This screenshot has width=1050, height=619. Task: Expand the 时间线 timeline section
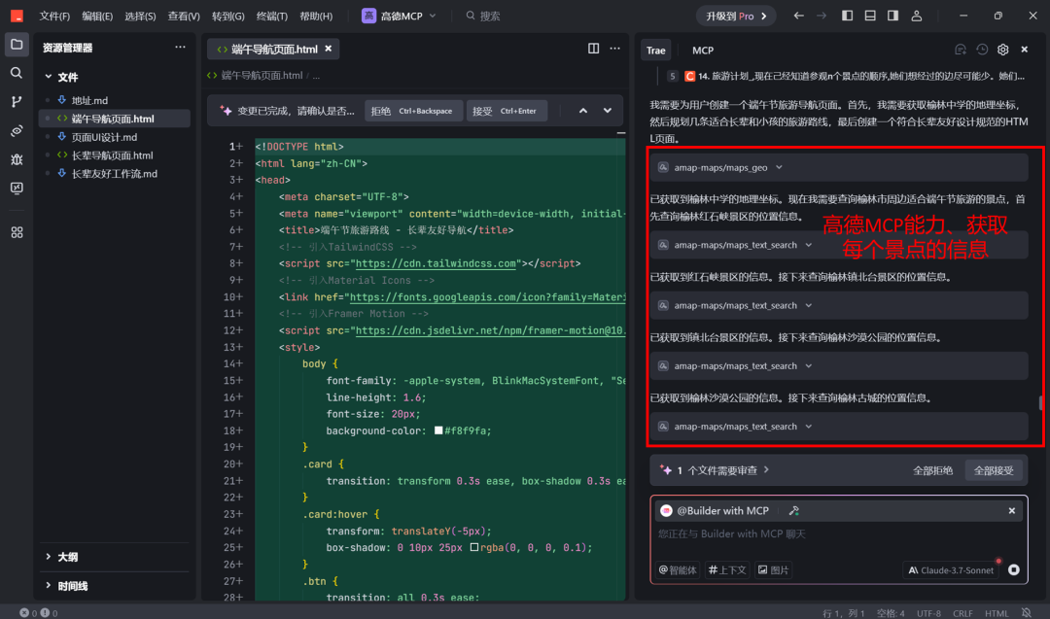coord(66,586)
